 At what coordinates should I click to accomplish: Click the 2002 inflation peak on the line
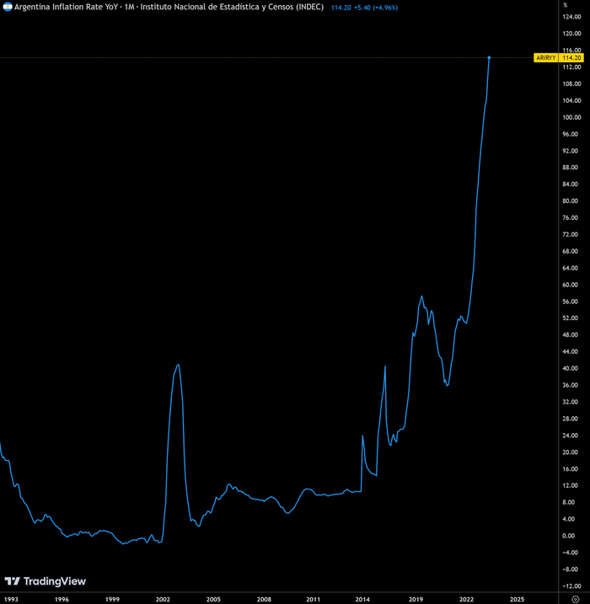pyautogui.click(x=178, y=365)
